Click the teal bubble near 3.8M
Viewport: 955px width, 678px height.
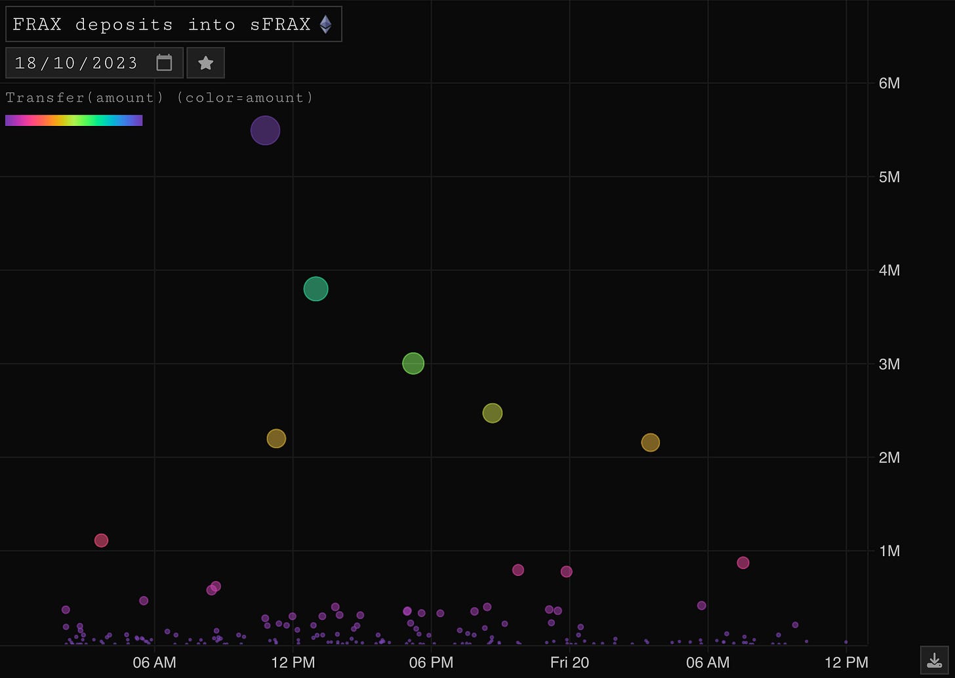315,289
